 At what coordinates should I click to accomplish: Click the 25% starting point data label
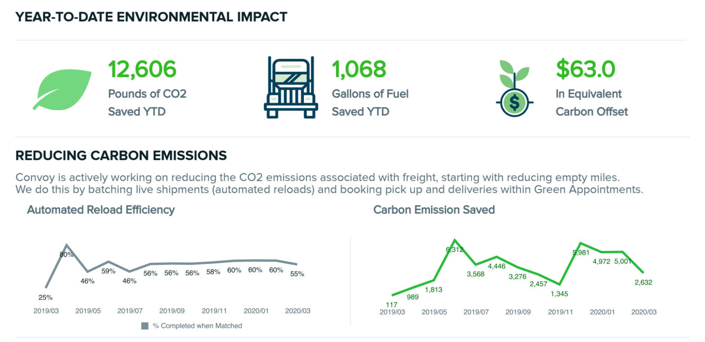click(45, 297)
